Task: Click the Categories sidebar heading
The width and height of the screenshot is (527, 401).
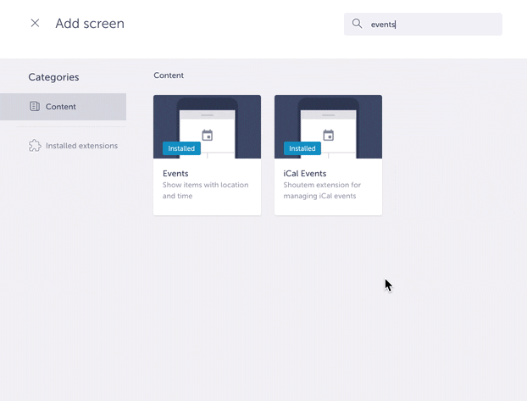Action: coord(53,77)
